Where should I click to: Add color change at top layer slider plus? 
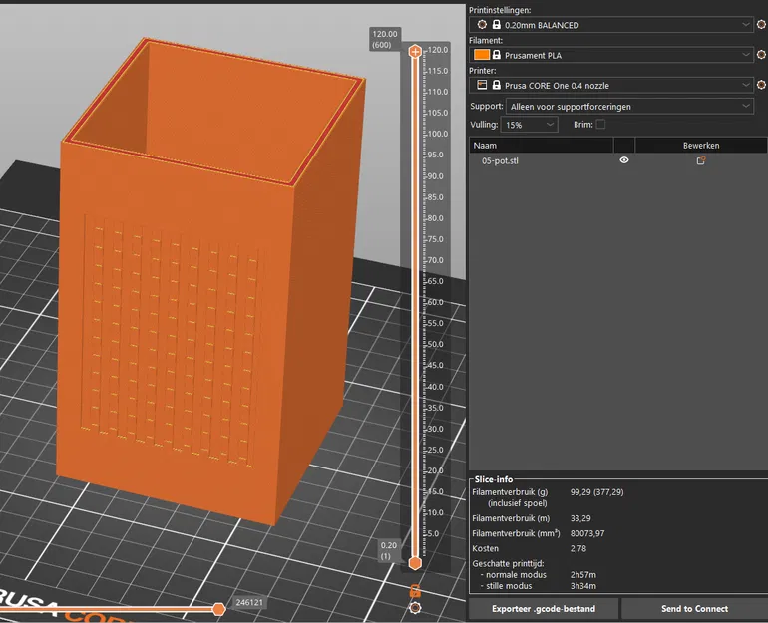(415, 51)
